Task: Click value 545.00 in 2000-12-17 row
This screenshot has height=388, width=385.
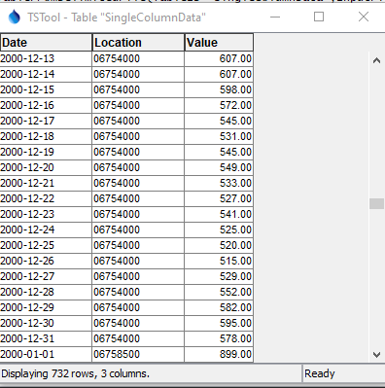Action: pyautogui.click(x=219, y=121)
